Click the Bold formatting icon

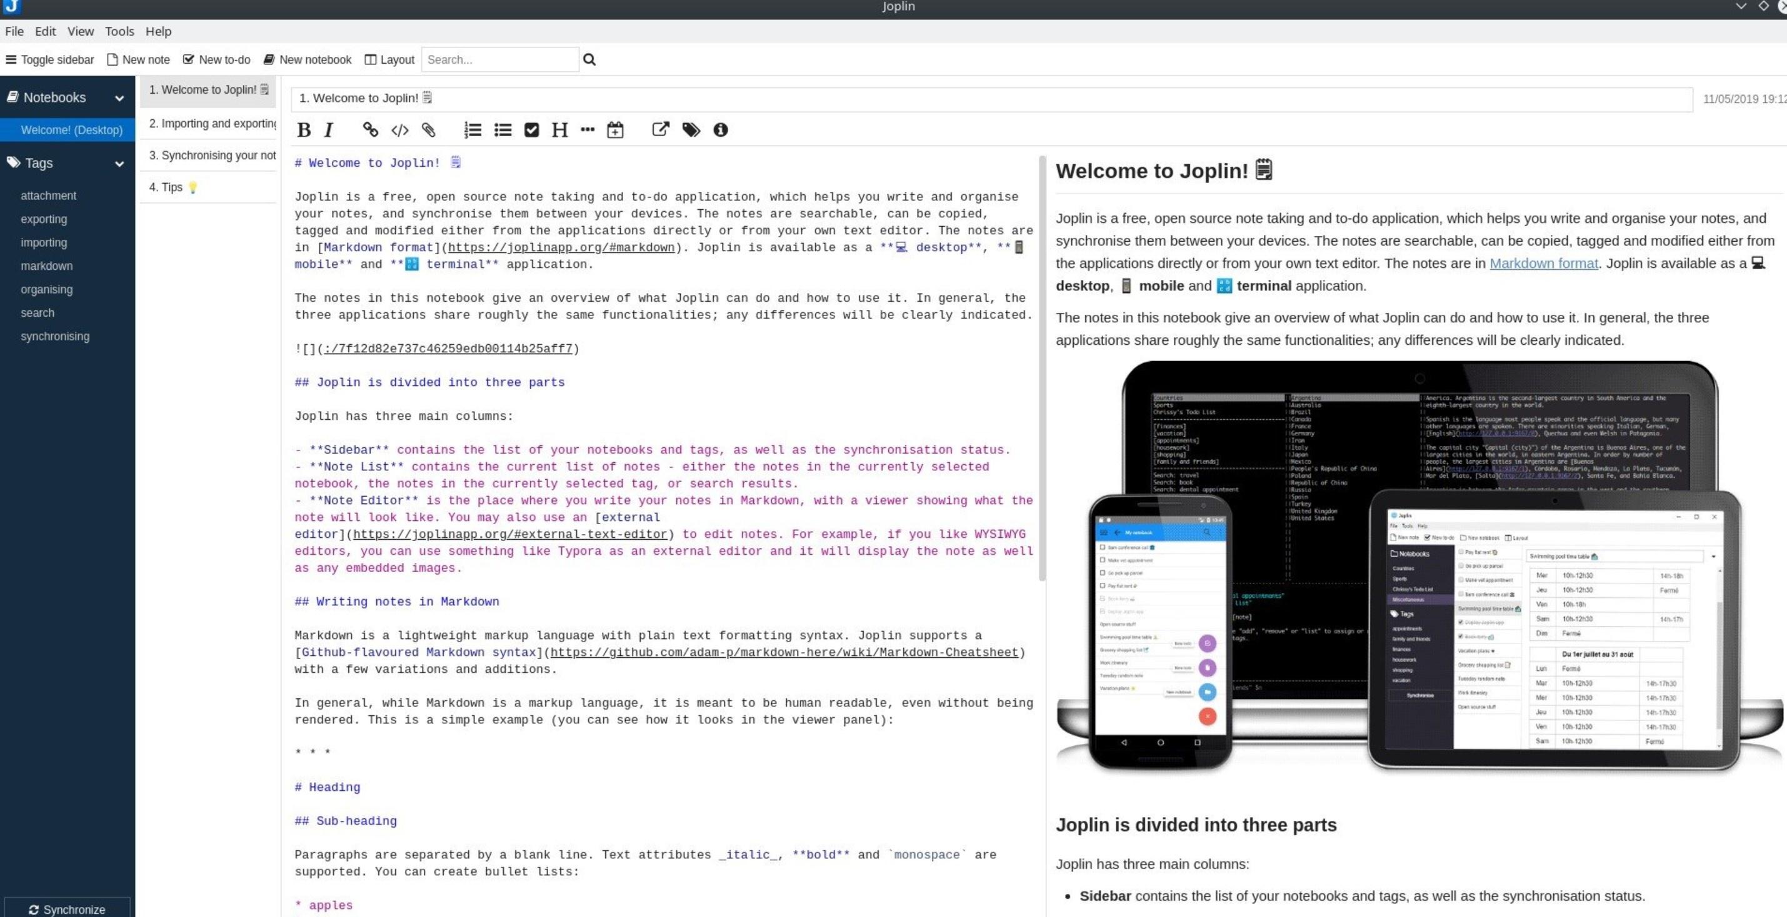[x=304, y=131]
